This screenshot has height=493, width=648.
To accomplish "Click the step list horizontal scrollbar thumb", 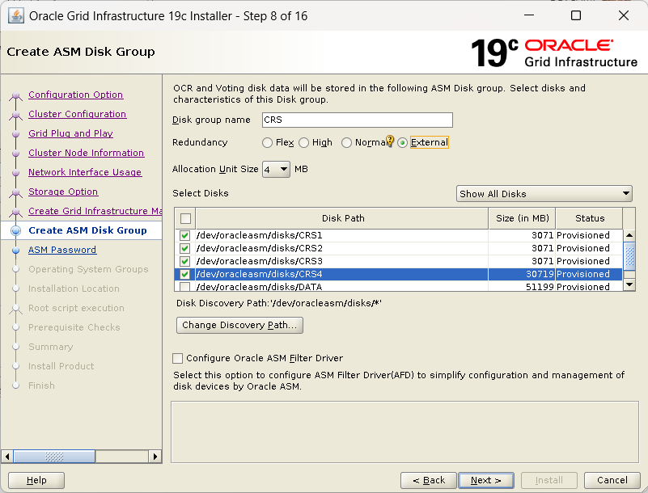I will click(54, 457).
